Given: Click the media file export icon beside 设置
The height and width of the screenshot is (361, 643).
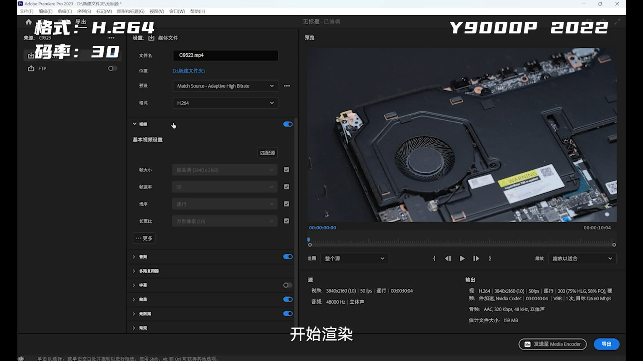Looking at the screenshot, I should (x=151, y=38).
